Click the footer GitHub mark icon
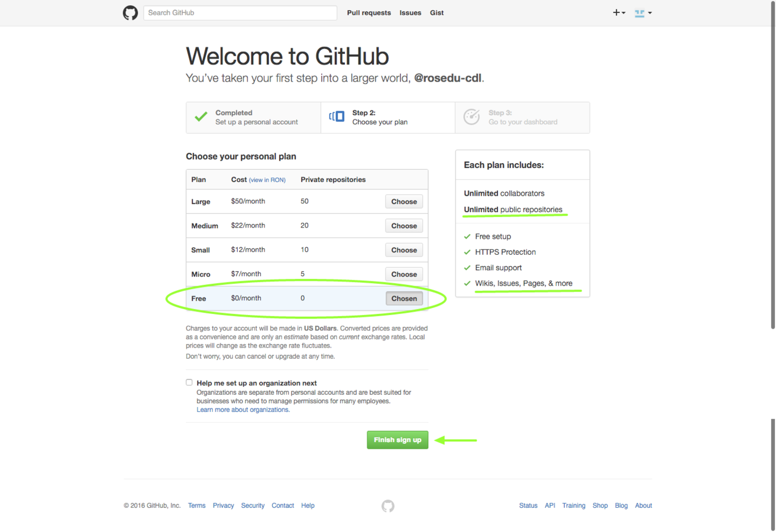 coord(388,506)
